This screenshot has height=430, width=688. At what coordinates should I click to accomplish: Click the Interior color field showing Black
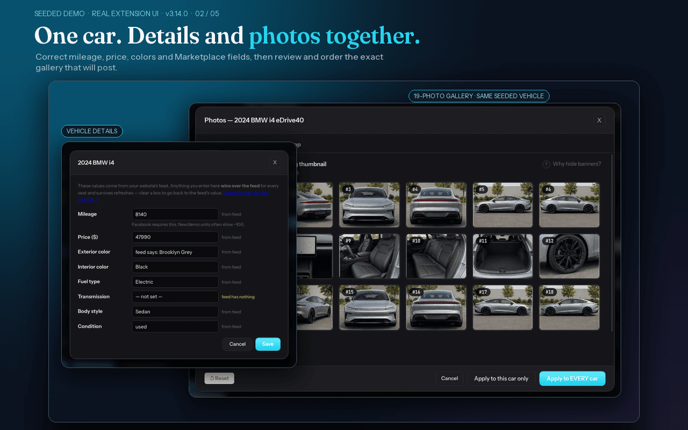[175, 267]
